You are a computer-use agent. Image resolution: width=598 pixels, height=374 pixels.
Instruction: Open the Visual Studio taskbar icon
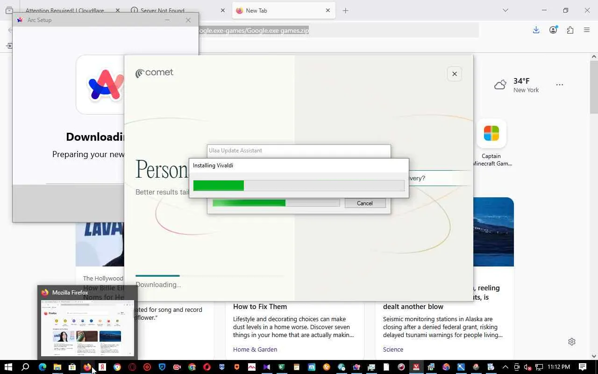pos(267,367)
